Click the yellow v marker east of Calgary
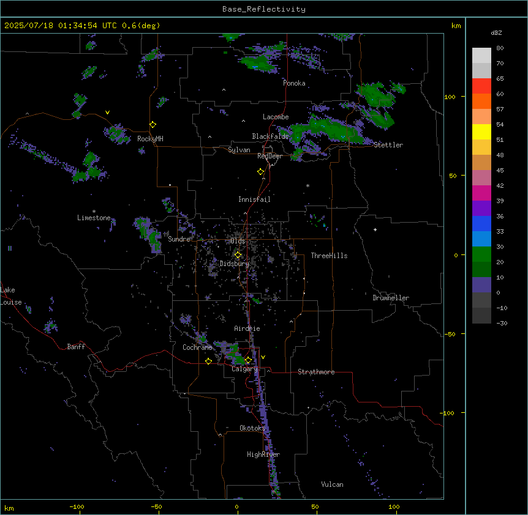This screenshot has width=528, height=515. (x=263, y=357)
